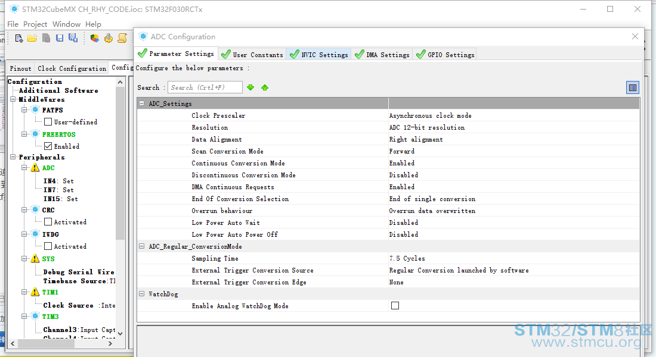Collapse the FATFS tree node
This screenshot has width=656, height=357.
point(24,110)
